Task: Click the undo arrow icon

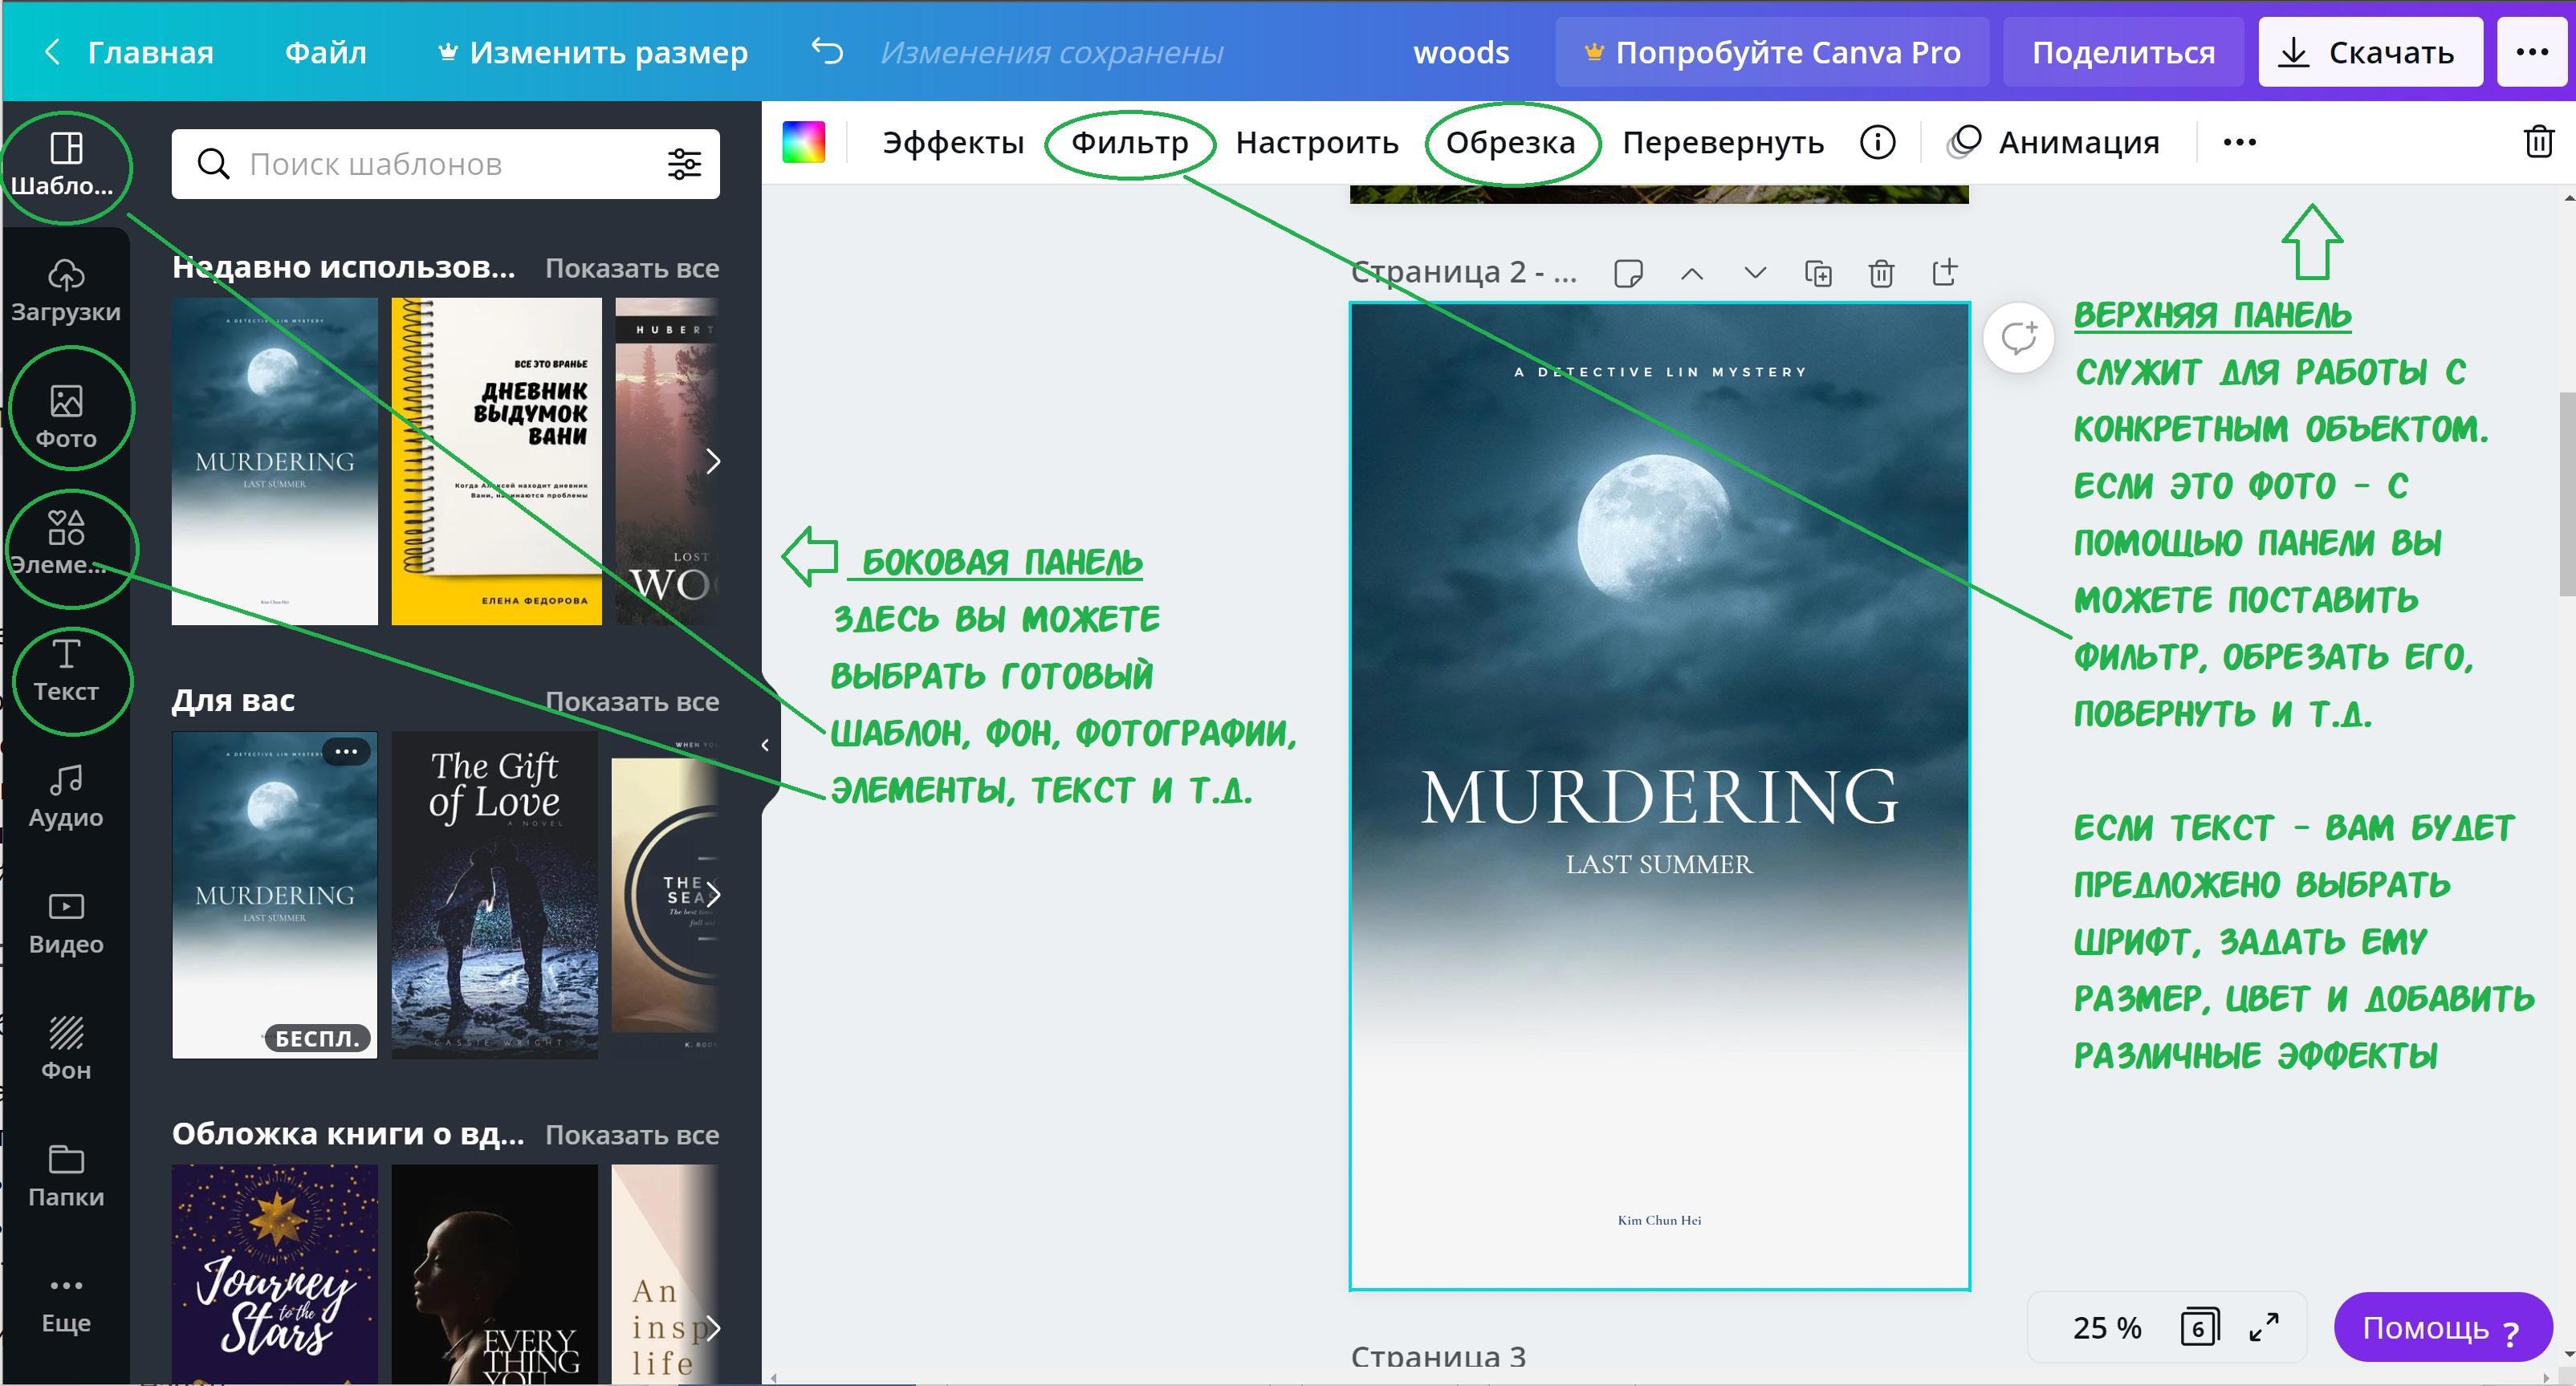Action: coord(827,51)
